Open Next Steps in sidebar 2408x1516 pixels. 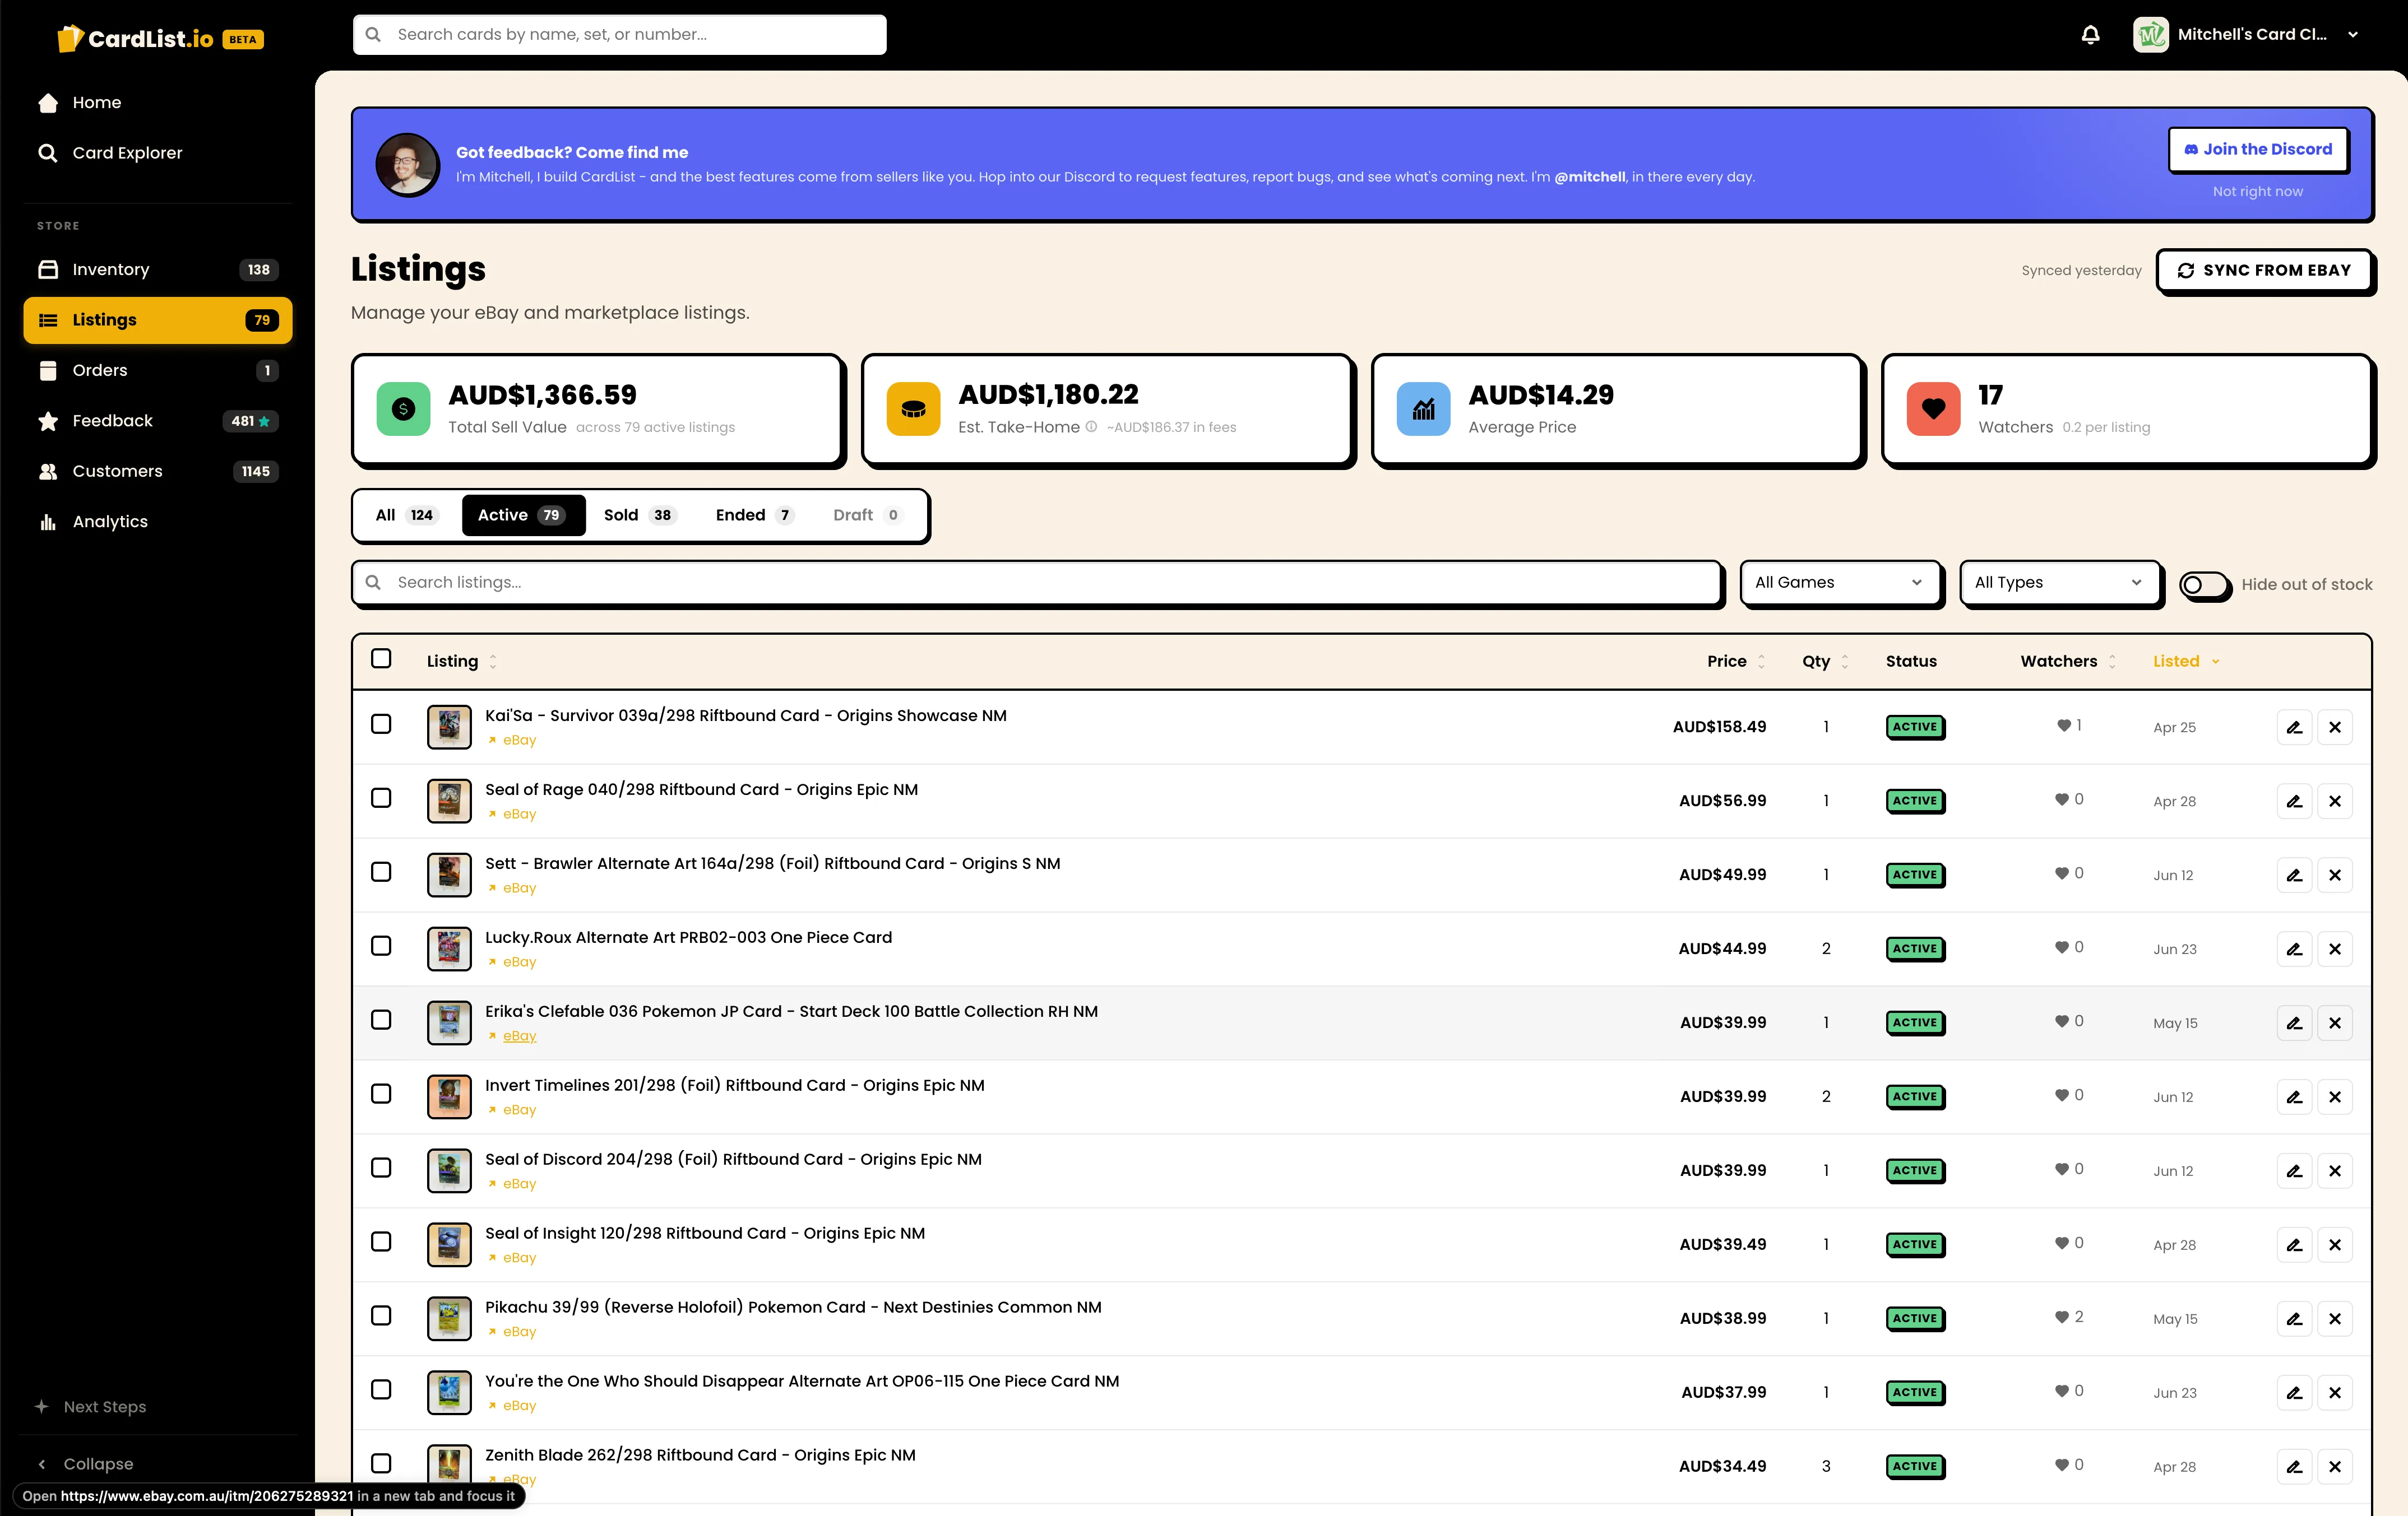[91, 1407]
